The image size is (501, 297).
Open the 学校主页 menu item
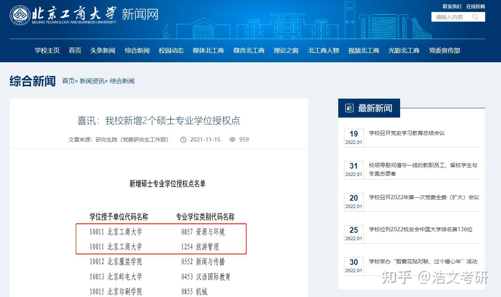[x=47, y=50]
